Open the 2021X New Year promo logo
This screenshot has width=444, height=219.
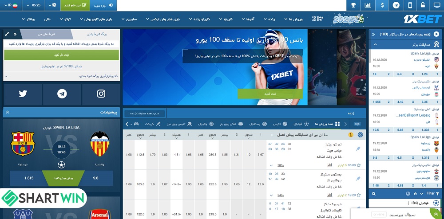coord(348,19)
